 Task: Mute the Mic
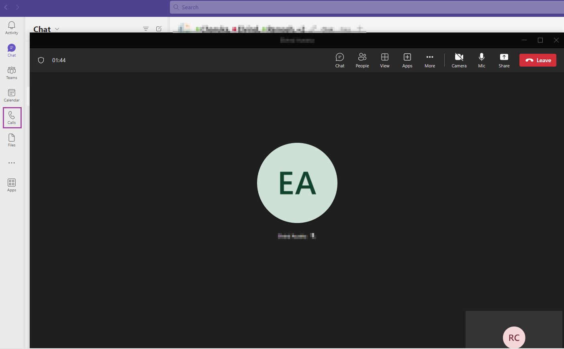pos(482,60)
